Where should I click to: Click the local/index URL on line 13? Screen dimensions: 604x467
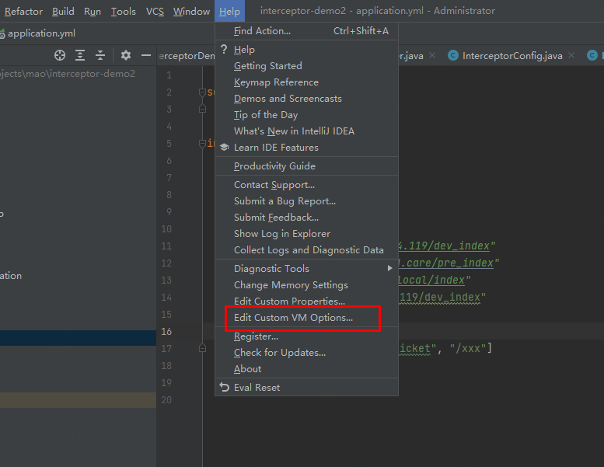coord(431,280)
